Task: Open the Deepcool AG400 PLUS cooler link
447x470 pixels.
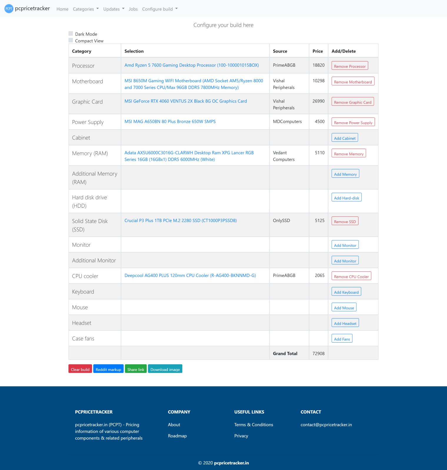Action: click(x=190, y=276)
